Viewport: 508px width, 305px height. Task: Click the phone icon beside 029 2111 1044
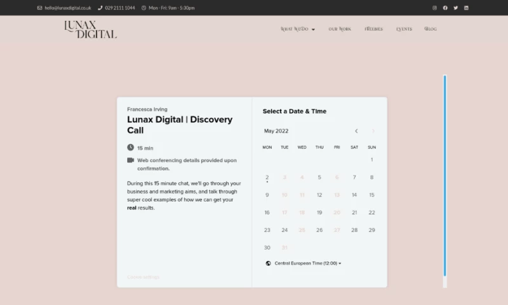[100, 8]
